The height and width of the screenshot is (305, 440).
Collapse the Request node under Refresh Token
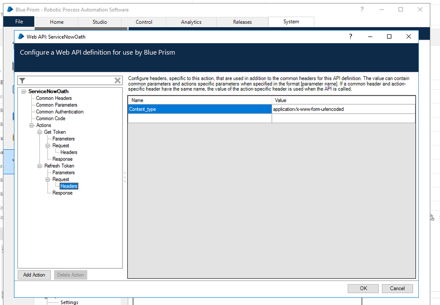click(x=48, y=180)
